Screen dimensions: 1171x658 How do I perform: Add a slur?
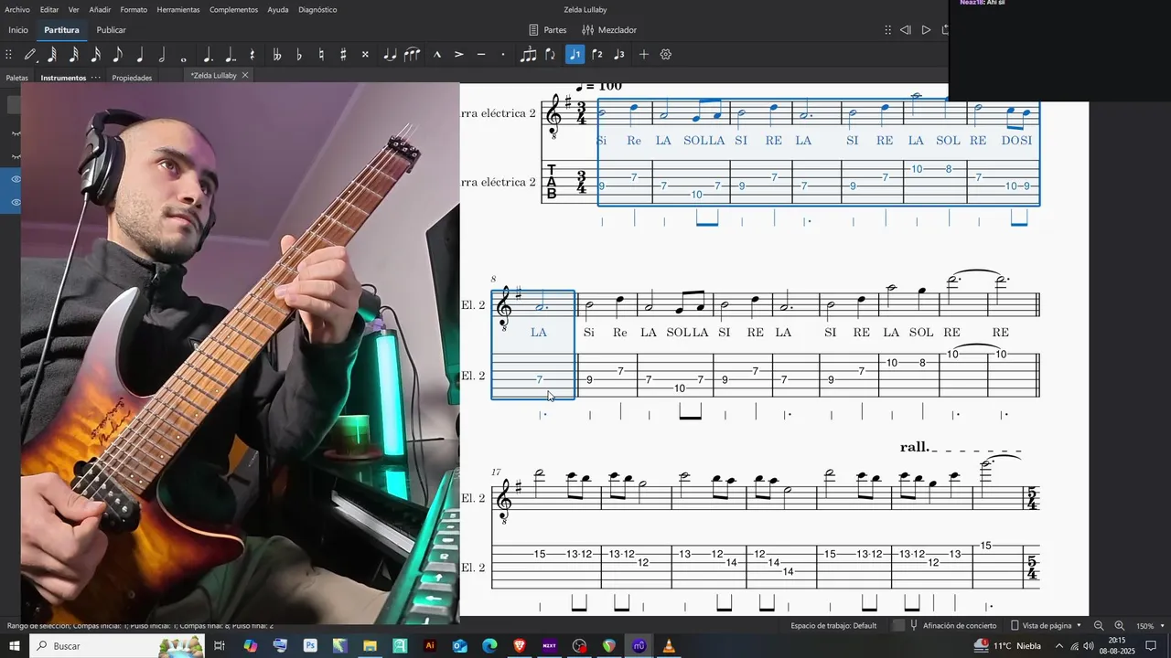pos(413,55)
